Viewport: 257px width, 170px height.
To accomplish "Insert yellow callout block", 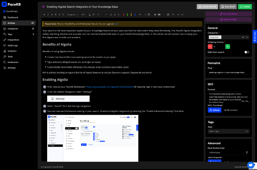I will 131,15.
